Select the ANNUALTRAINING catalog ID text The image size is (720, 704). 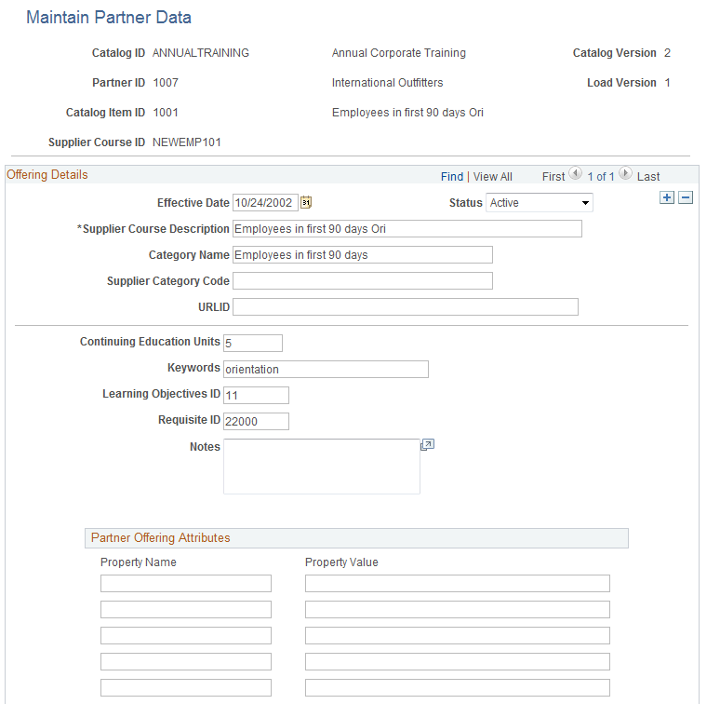click(x=201, y=53)
